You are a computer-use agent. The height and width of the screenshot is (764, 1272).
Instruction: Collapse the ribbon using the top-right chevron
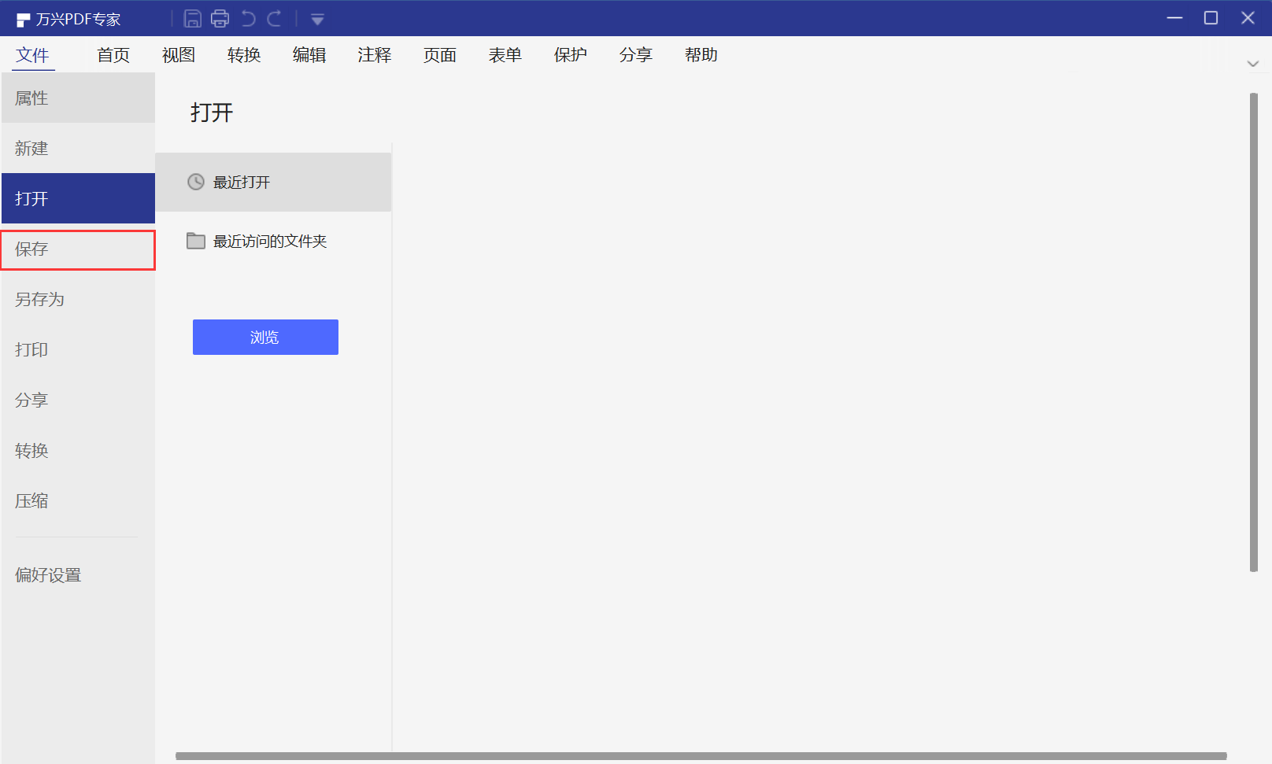coord(1252,63)
